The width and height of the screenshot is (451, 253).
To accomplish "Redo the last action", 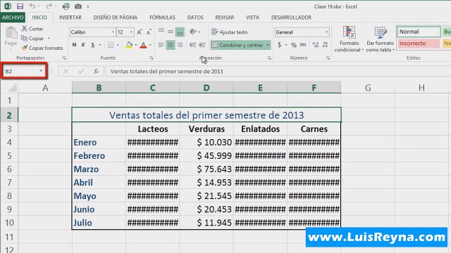I will click(x=49, y=6).
